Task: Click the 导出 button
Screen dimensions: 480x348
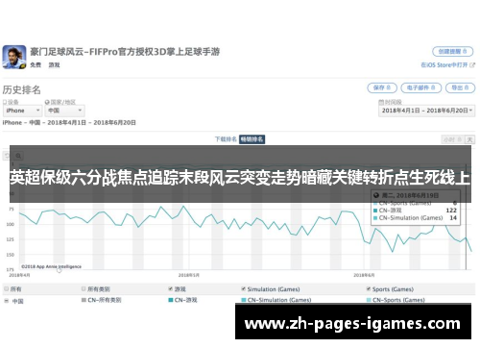Action: [460, 87]
